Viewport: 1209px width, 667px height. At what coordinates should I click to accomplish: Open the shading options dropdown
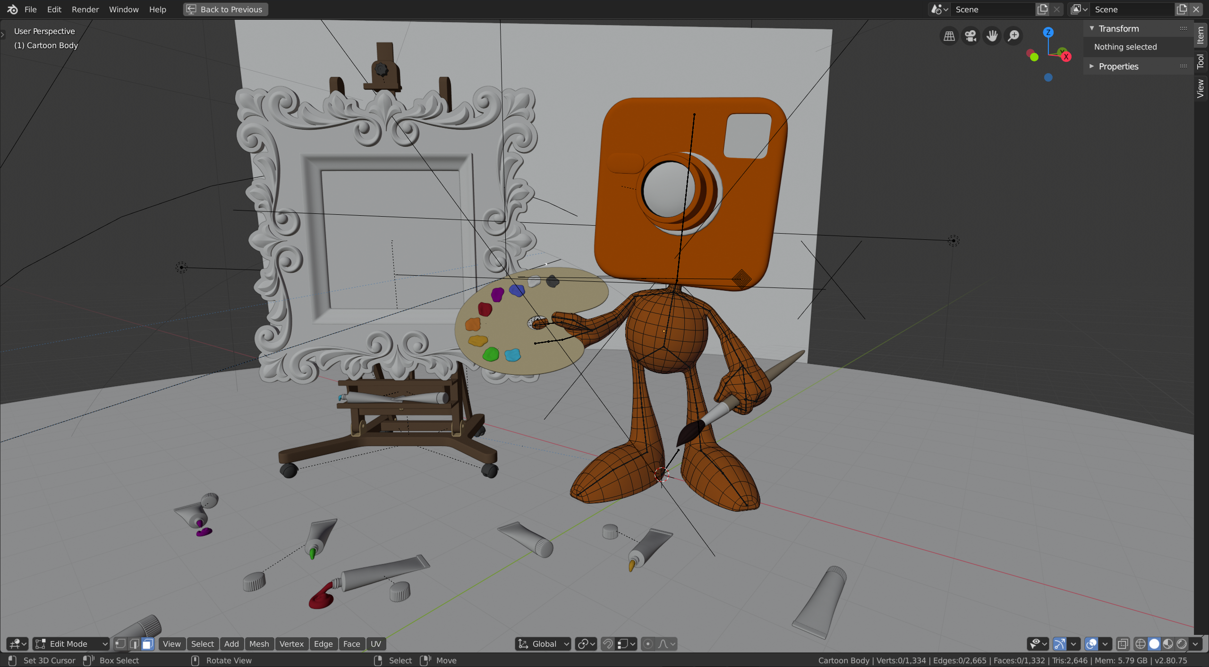click(1196, 644)
